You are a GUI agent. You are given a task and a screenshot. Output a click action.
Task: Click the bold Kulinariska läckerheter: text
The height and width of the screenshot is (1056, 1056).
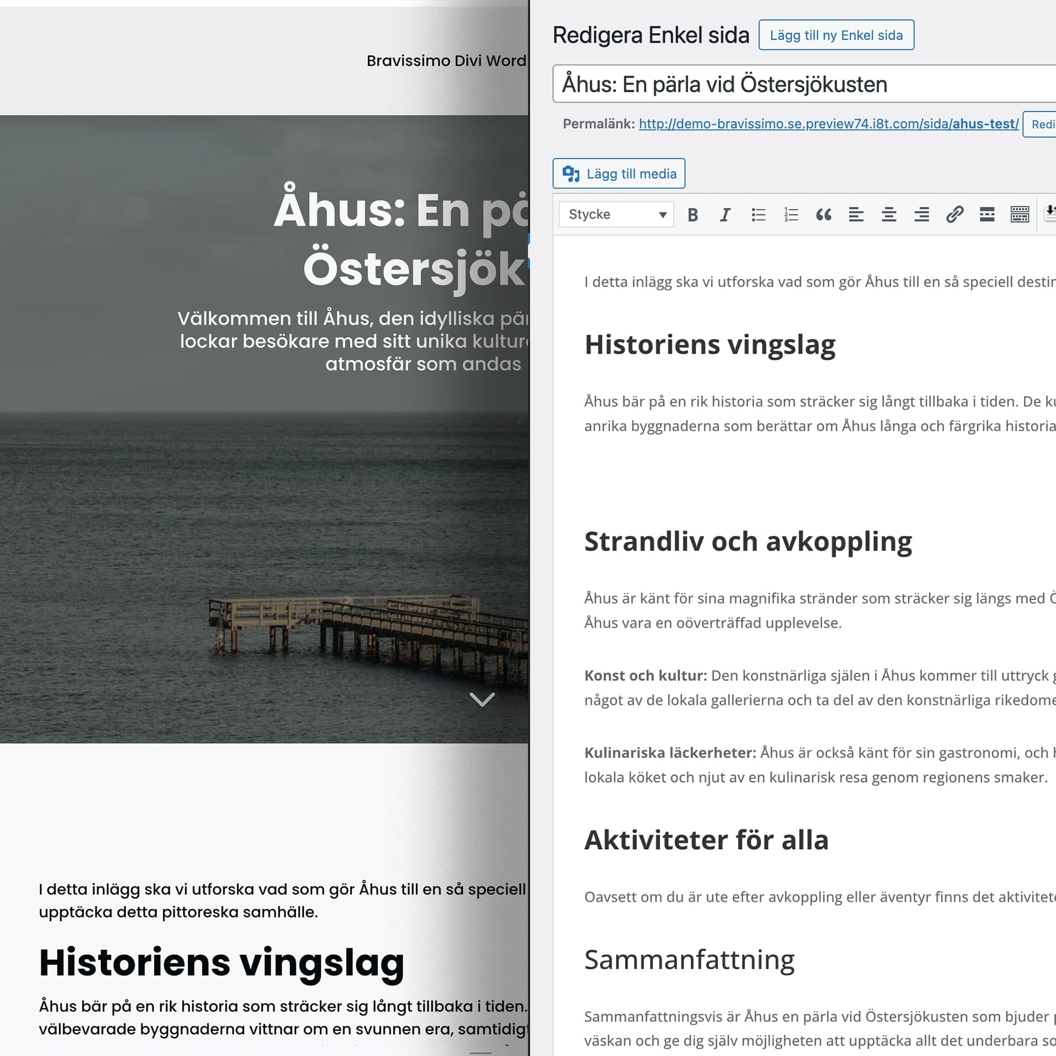(670, 753)
